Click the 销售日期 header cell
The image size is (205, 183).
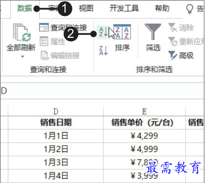56,122
